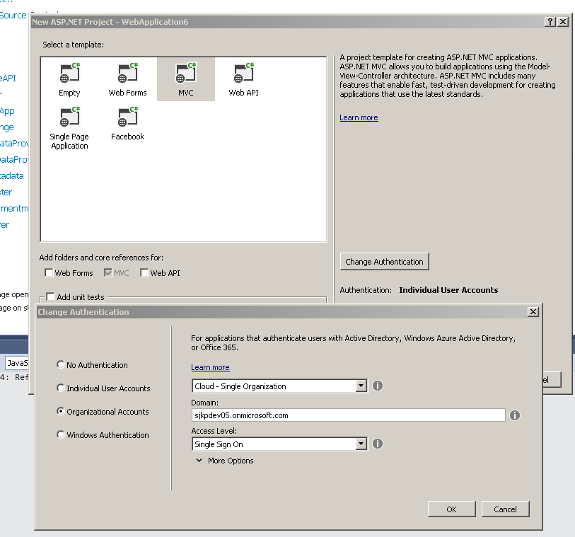Toggle the Add unit tests checkbox
The width and height of the screenshot is (575, 537).
(x=50, y=297)
